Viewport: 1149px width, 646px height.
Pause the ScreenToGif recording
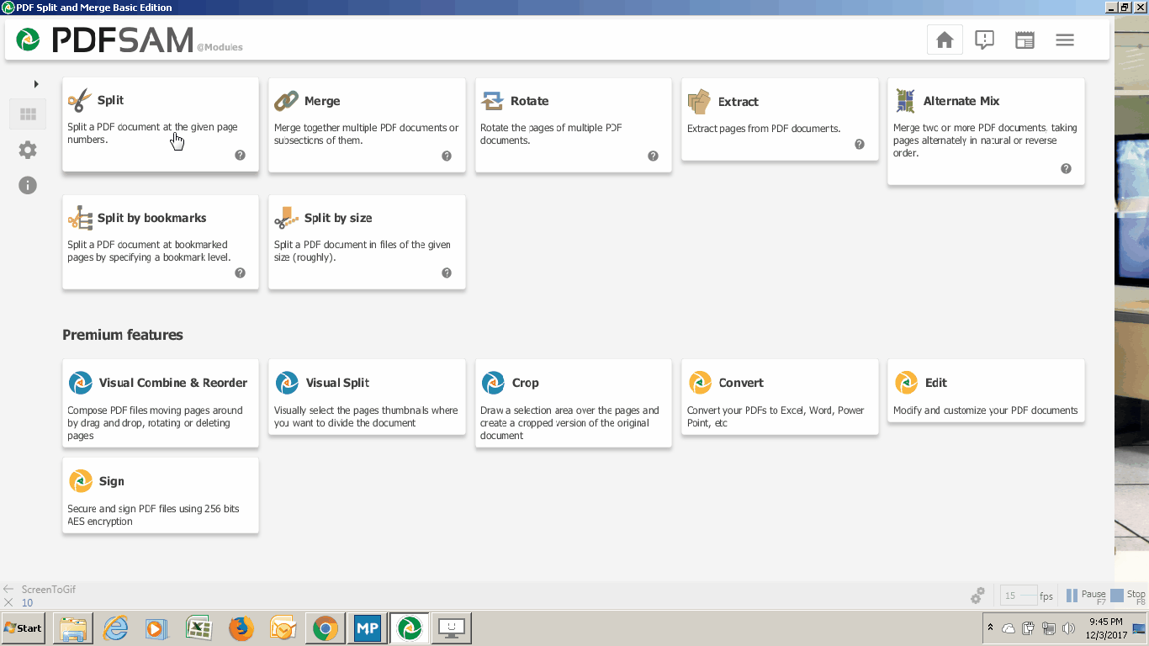pos(1086,596)
